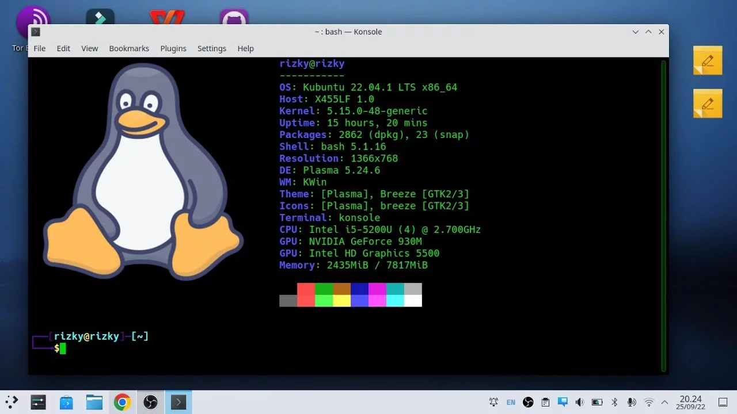
Task: Open the Bookmarks menu
Action: 129,48
